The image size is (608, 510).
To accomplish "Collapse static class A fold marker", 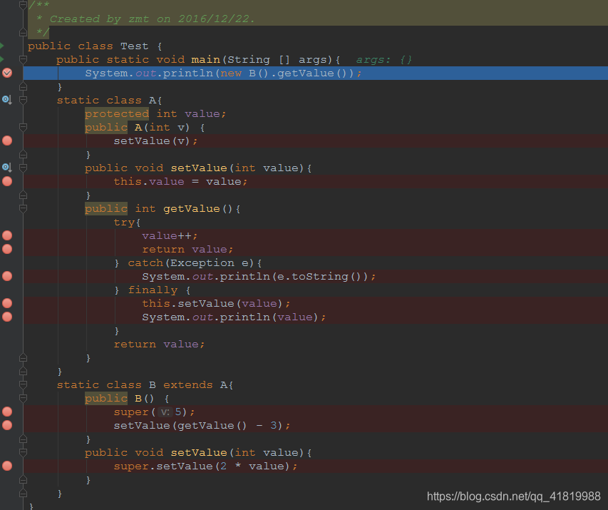I will coord(23,100).
